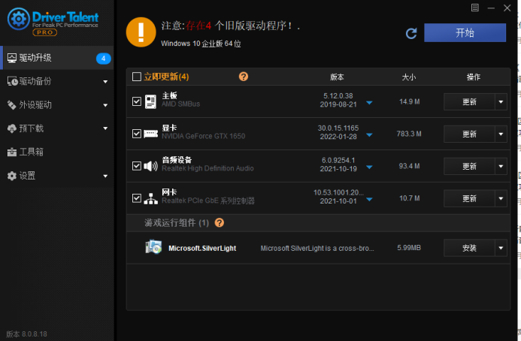521x341 pixels.
Task: Open the 安装 dropdown arrow for SilverLight
Action: [501, 248]
